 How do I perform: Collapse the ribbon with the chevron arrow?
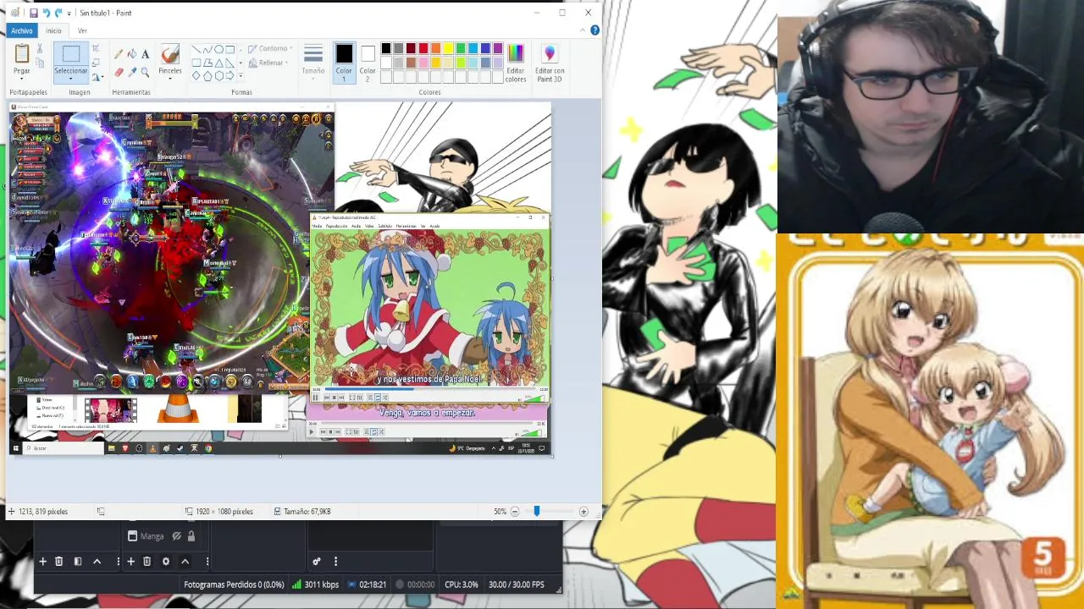pyautogui.click(x=583, y=30)
